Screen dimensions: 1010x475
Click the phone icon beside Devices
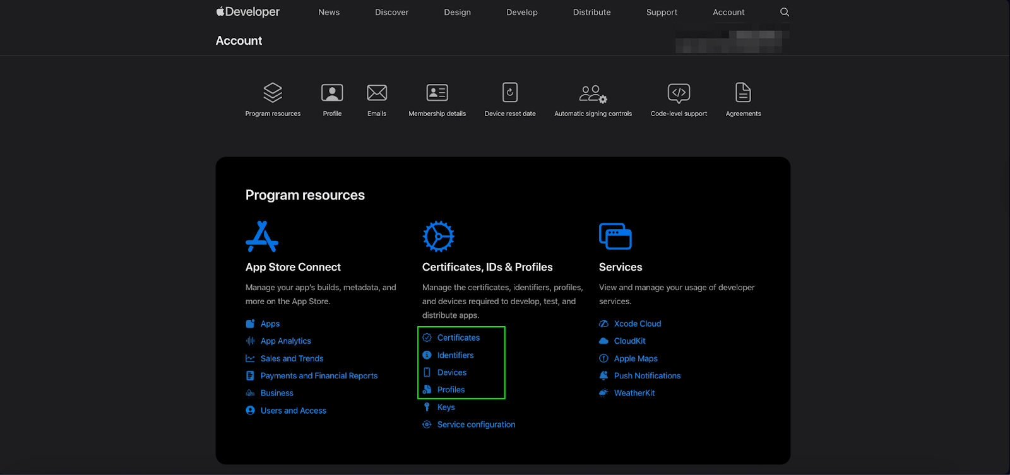[x=427, y=372]
